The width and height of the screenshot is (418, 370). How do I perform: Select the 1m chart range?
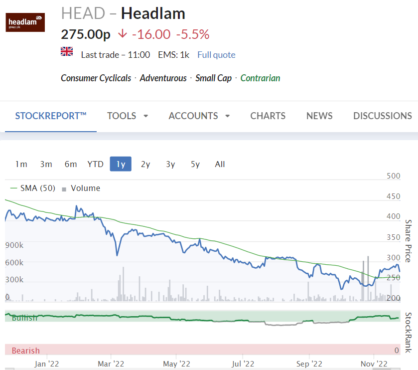[21, 164]
